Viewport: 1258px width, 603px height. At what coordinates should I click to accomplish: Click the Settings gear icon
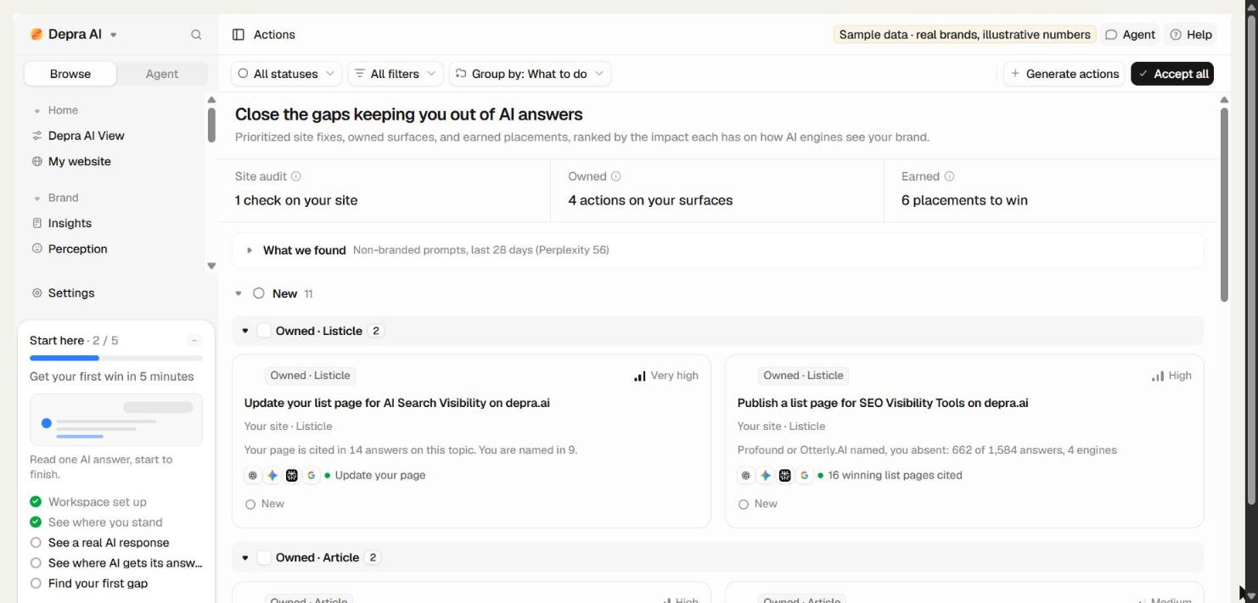(x=37, y=293)
